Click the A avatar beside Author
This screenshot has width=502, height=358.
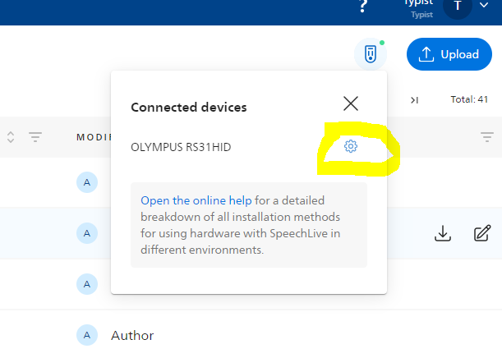tap(87, 335)
